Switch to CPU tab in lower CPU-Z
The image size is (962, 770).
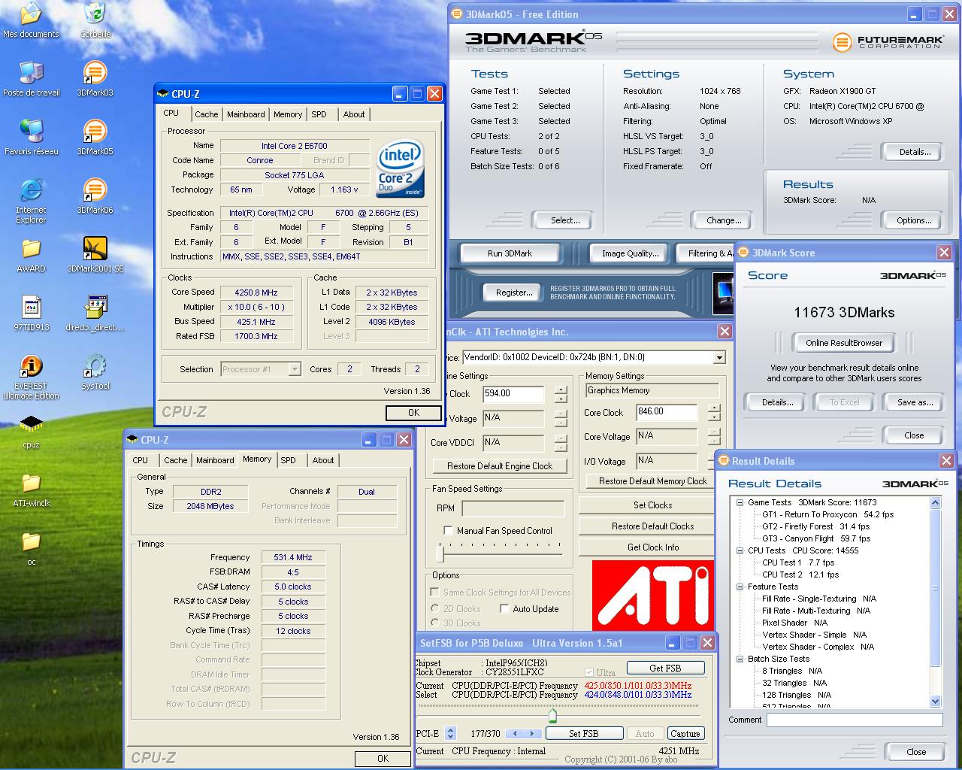[x=141, y=460]
